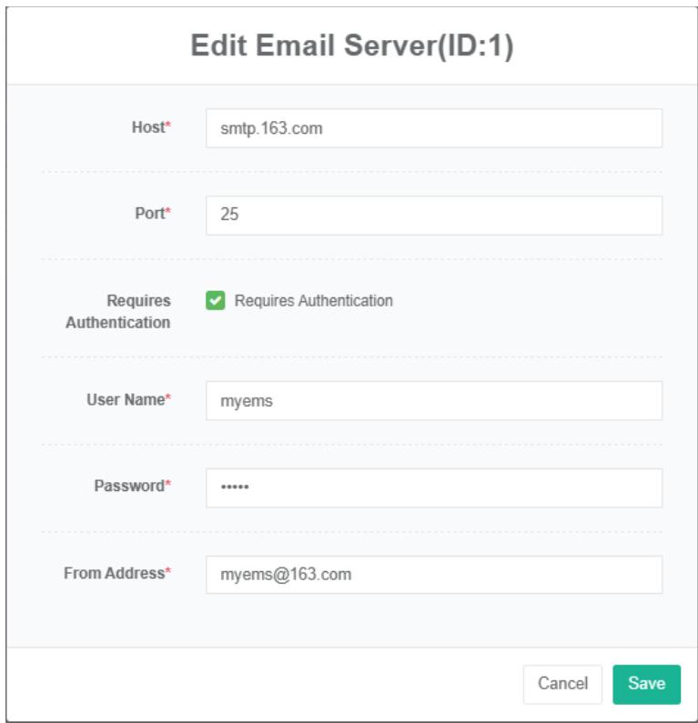This screenshot has width=698, height=723.
Task: Click the bold User Name label
Action: point(125,400)
